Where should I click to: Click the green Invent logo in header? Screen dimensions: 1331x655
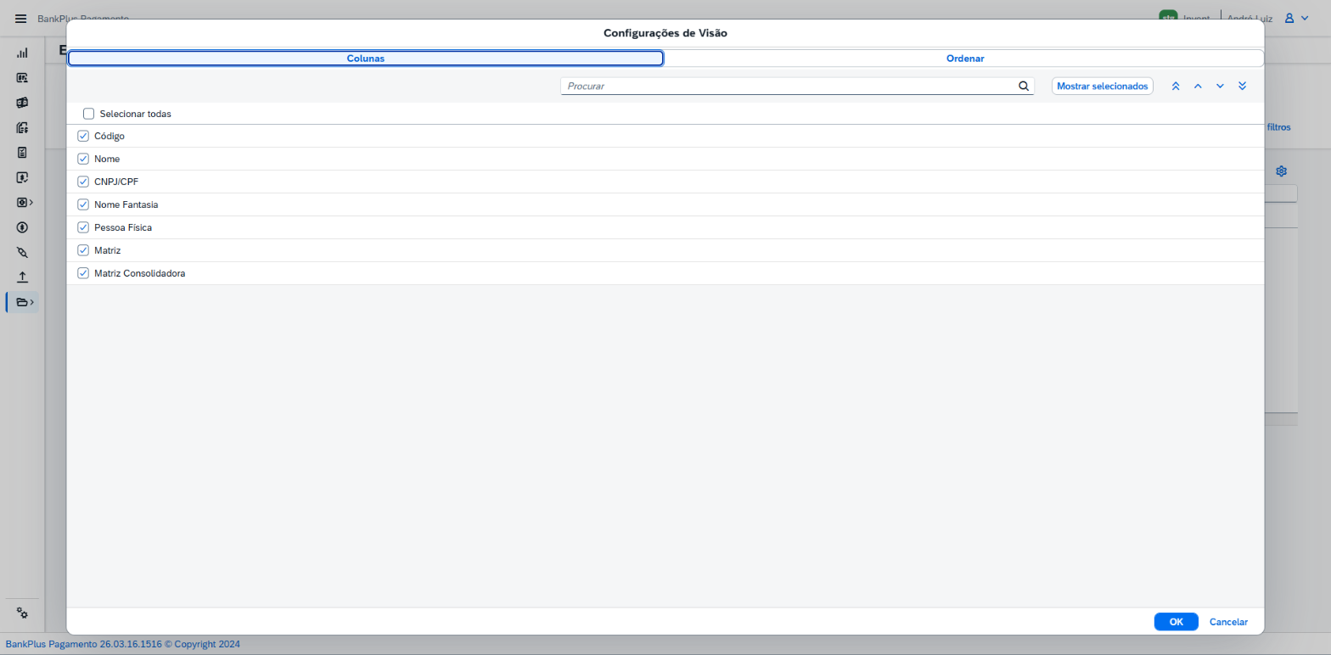point(1169,15)
